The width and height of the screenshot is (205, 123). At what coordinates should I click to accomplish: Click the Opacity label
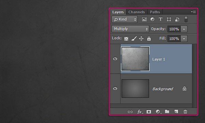158,29
